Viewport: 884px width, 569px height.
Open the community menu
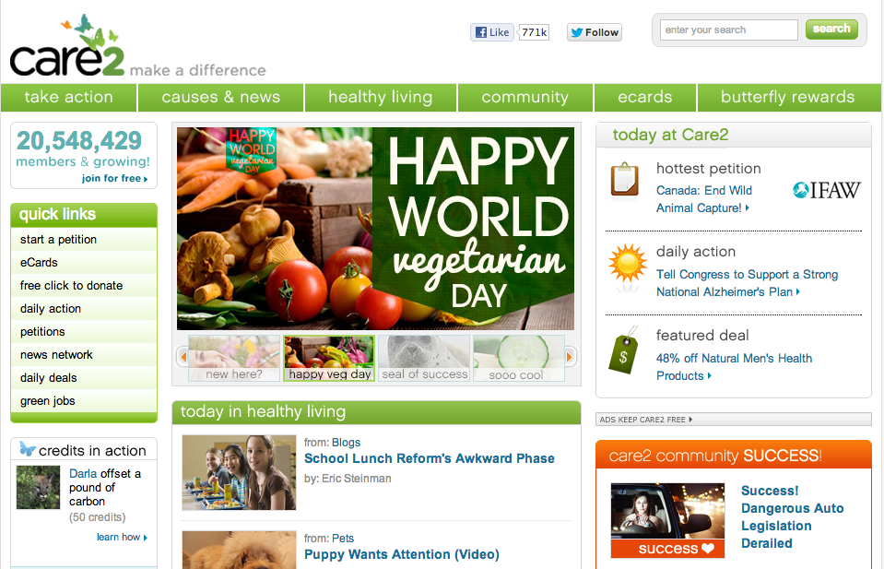point(525,97)
